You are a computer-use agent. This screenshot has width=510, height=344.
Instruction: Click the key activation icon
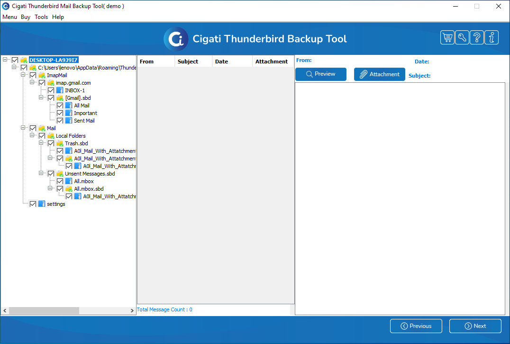click(x=462, y=38)
